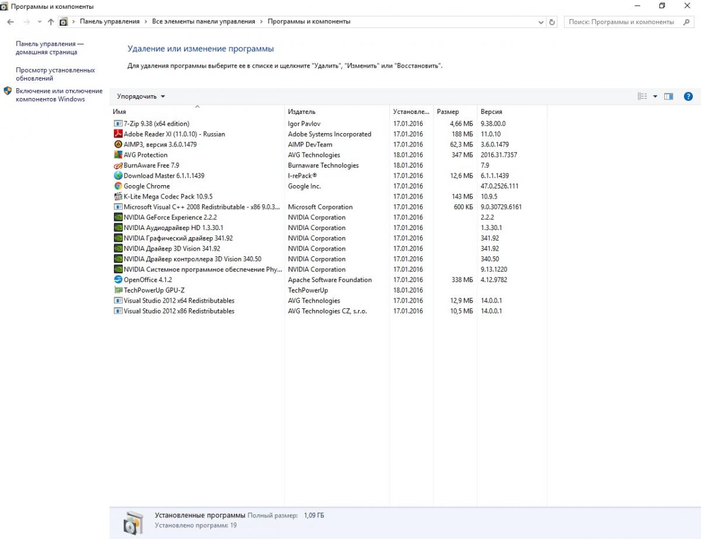Image resolution: width=701 pixels, height=539 pixels.
Task: Click version 9.13.1220
Action: [494, 269]
